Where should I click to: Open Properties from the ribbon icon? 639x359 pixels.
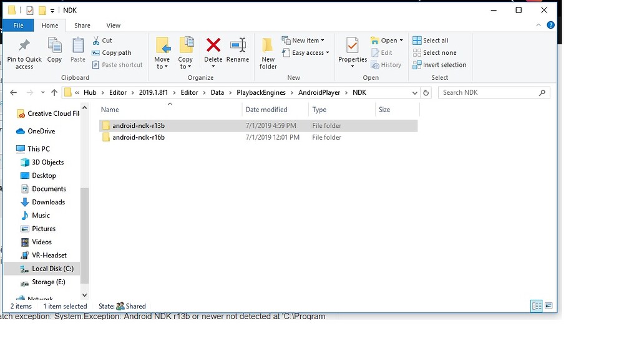(352, 50)
